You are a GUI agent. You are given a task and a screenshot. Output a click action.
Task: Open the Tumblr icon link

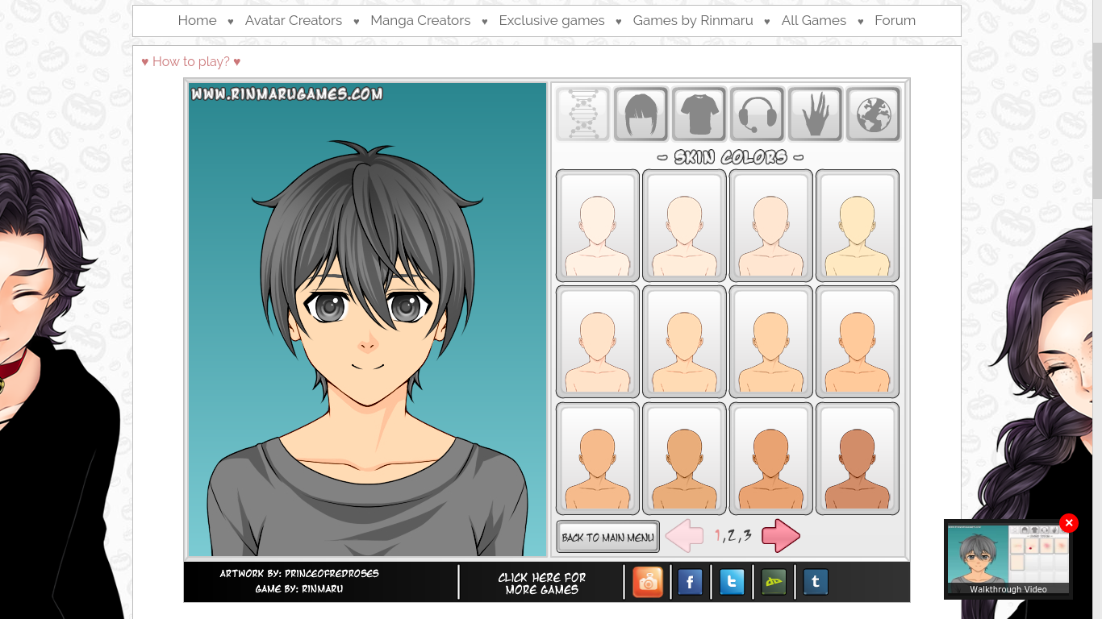pyautogui.click(x=816, y=582)
